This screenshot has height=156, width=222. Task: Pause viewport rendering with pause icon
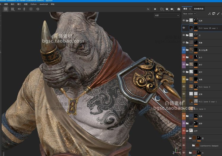coord(155,9)
